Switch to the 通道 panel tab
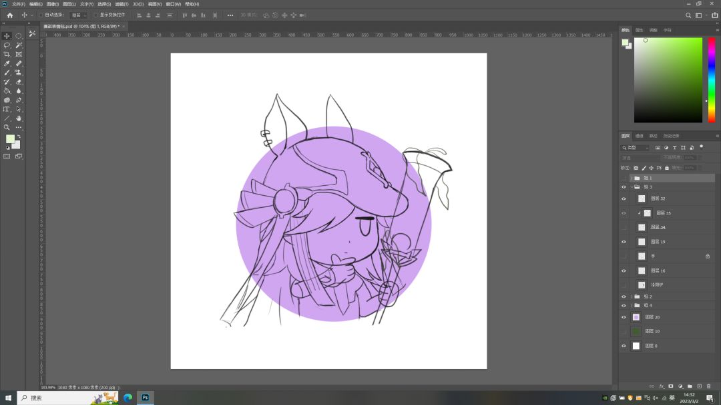Viewport: 721px width, 405px height. 639,135
